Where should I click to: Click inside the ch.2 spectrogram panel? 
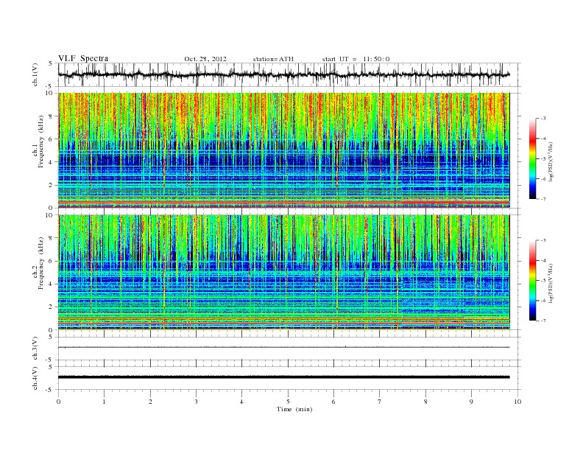(283, 272)
